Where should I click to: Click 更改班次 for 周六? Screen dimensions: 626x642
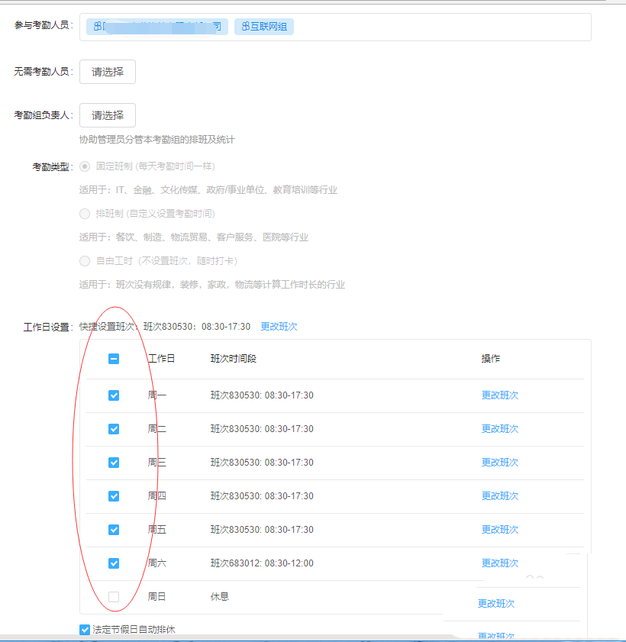499,563
